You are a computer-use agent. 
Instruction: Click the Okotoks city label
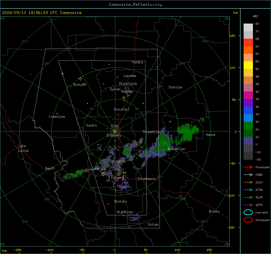click(120, 201)
